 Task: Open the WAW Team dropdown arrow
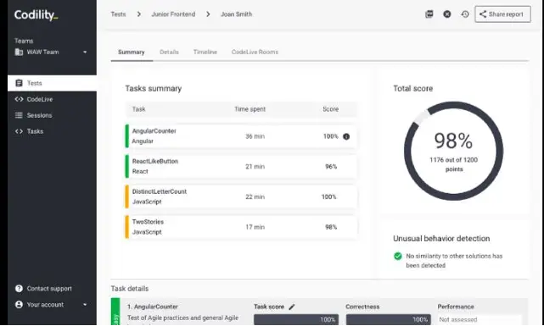point(85,52)
